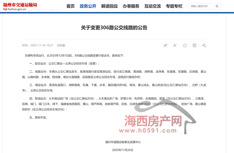Viewport: 234px width, 153px height.
Task: Open the 政务公开 menu item
Action: pyautogui.click(x=88, y=6)
